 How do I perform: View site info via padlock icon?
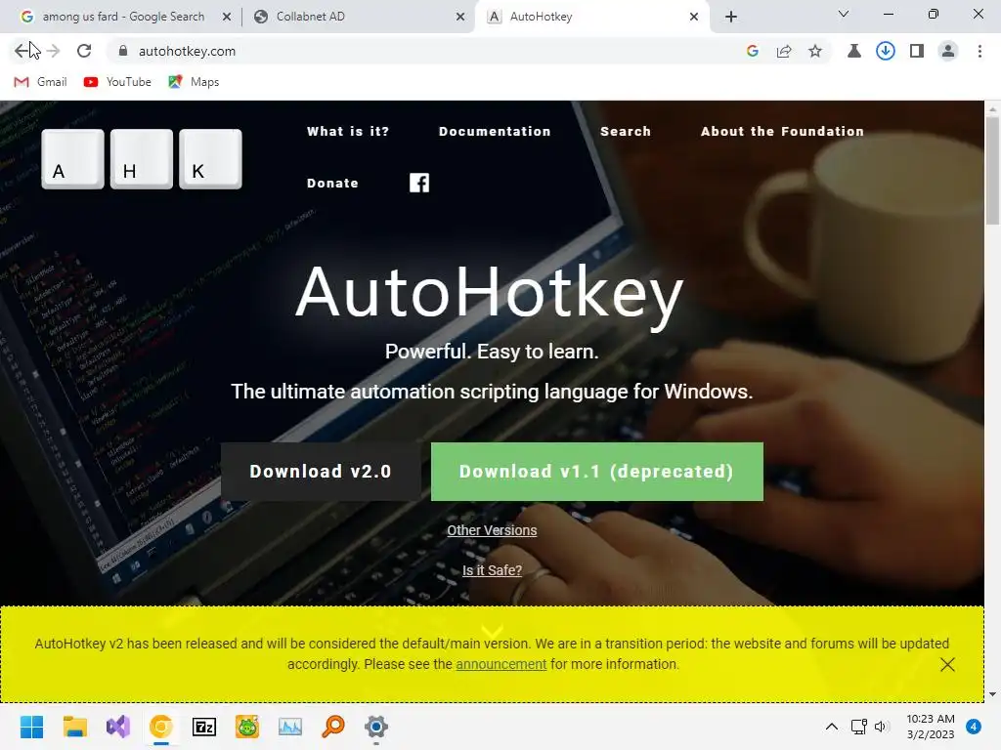coord(123,51)
